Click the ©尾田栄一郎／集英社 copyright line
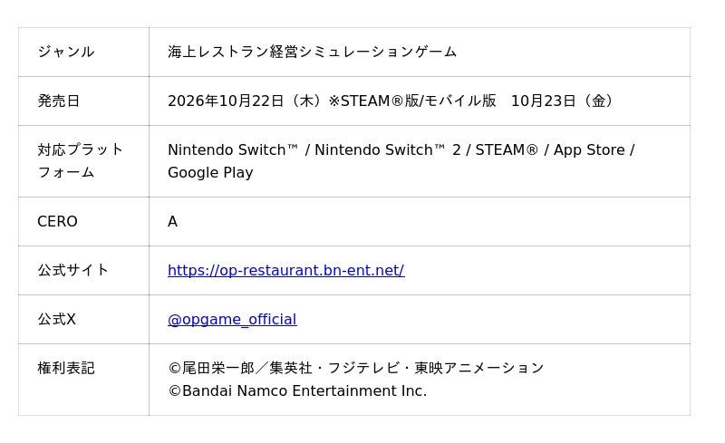Viewport: 725px width, 443px height. 355,369
